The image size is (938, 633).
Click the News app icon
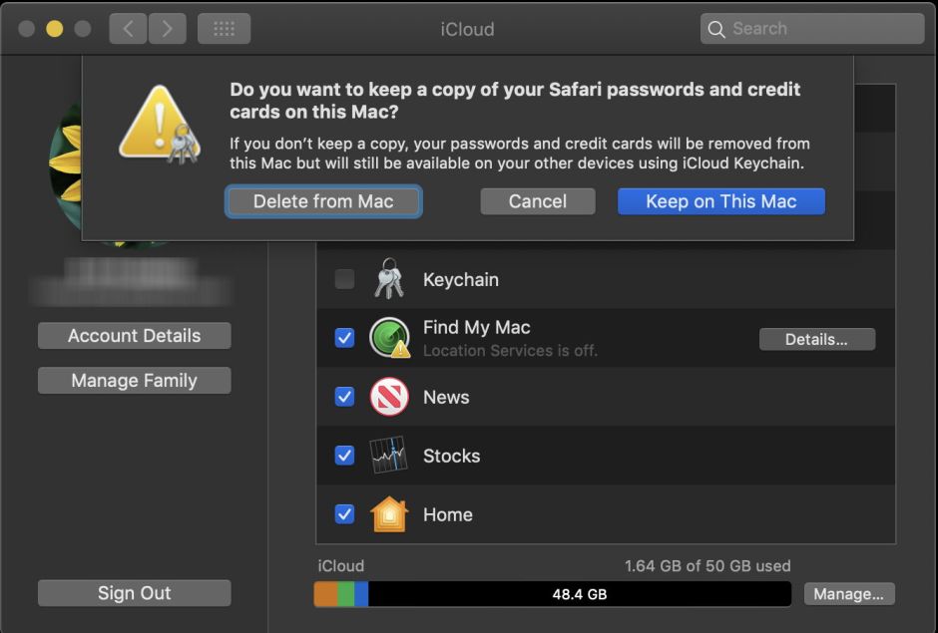pos(389,397)
